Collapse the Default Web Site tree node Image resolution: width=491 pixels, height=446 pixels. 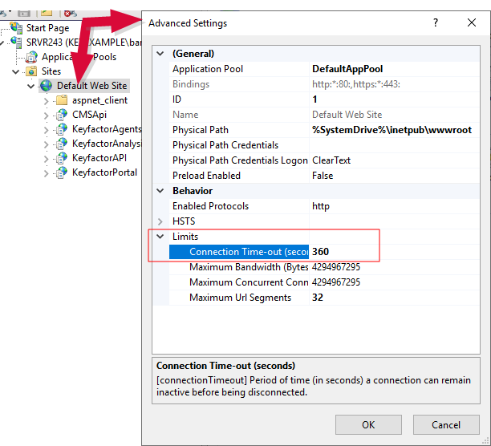pyautogui.click(x=31, y=86)
